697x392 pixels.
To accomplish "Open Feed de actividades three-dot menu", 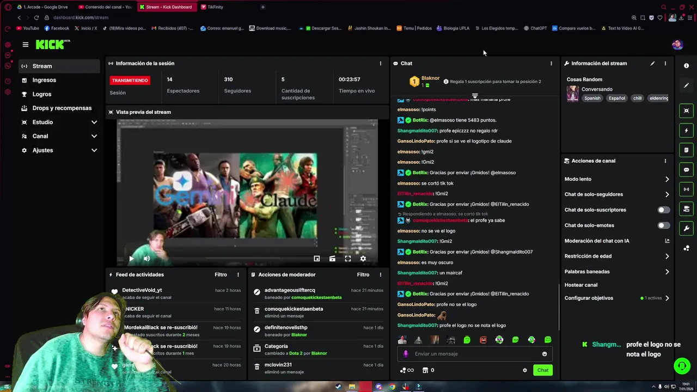I will (238, 274).
